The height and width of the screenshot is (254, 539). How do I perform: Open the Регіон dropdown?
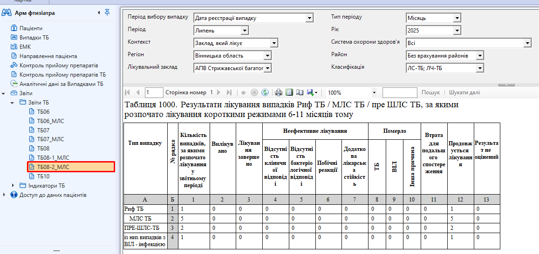pyautogui.click(x=267, y=56)
